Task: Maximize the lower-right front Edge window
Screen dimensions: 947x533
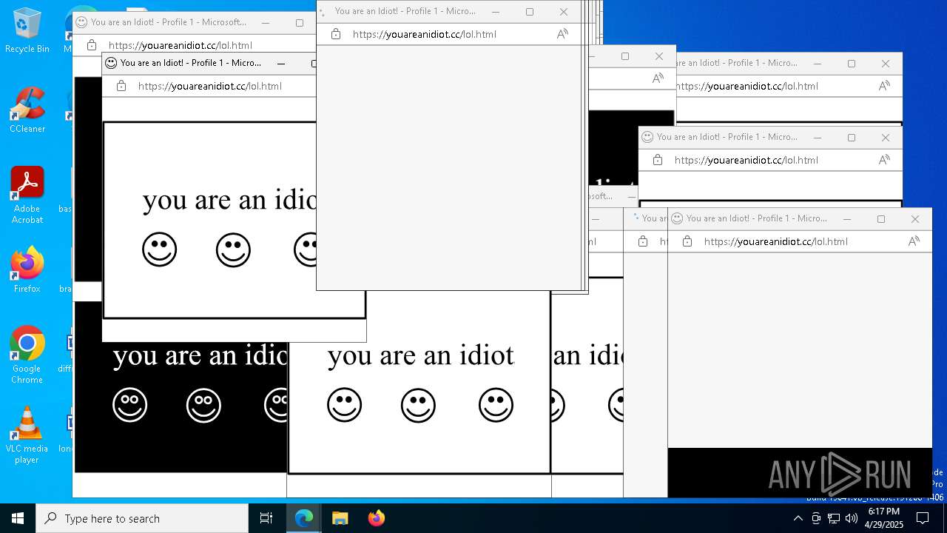Action: click(x=881, y=219)
